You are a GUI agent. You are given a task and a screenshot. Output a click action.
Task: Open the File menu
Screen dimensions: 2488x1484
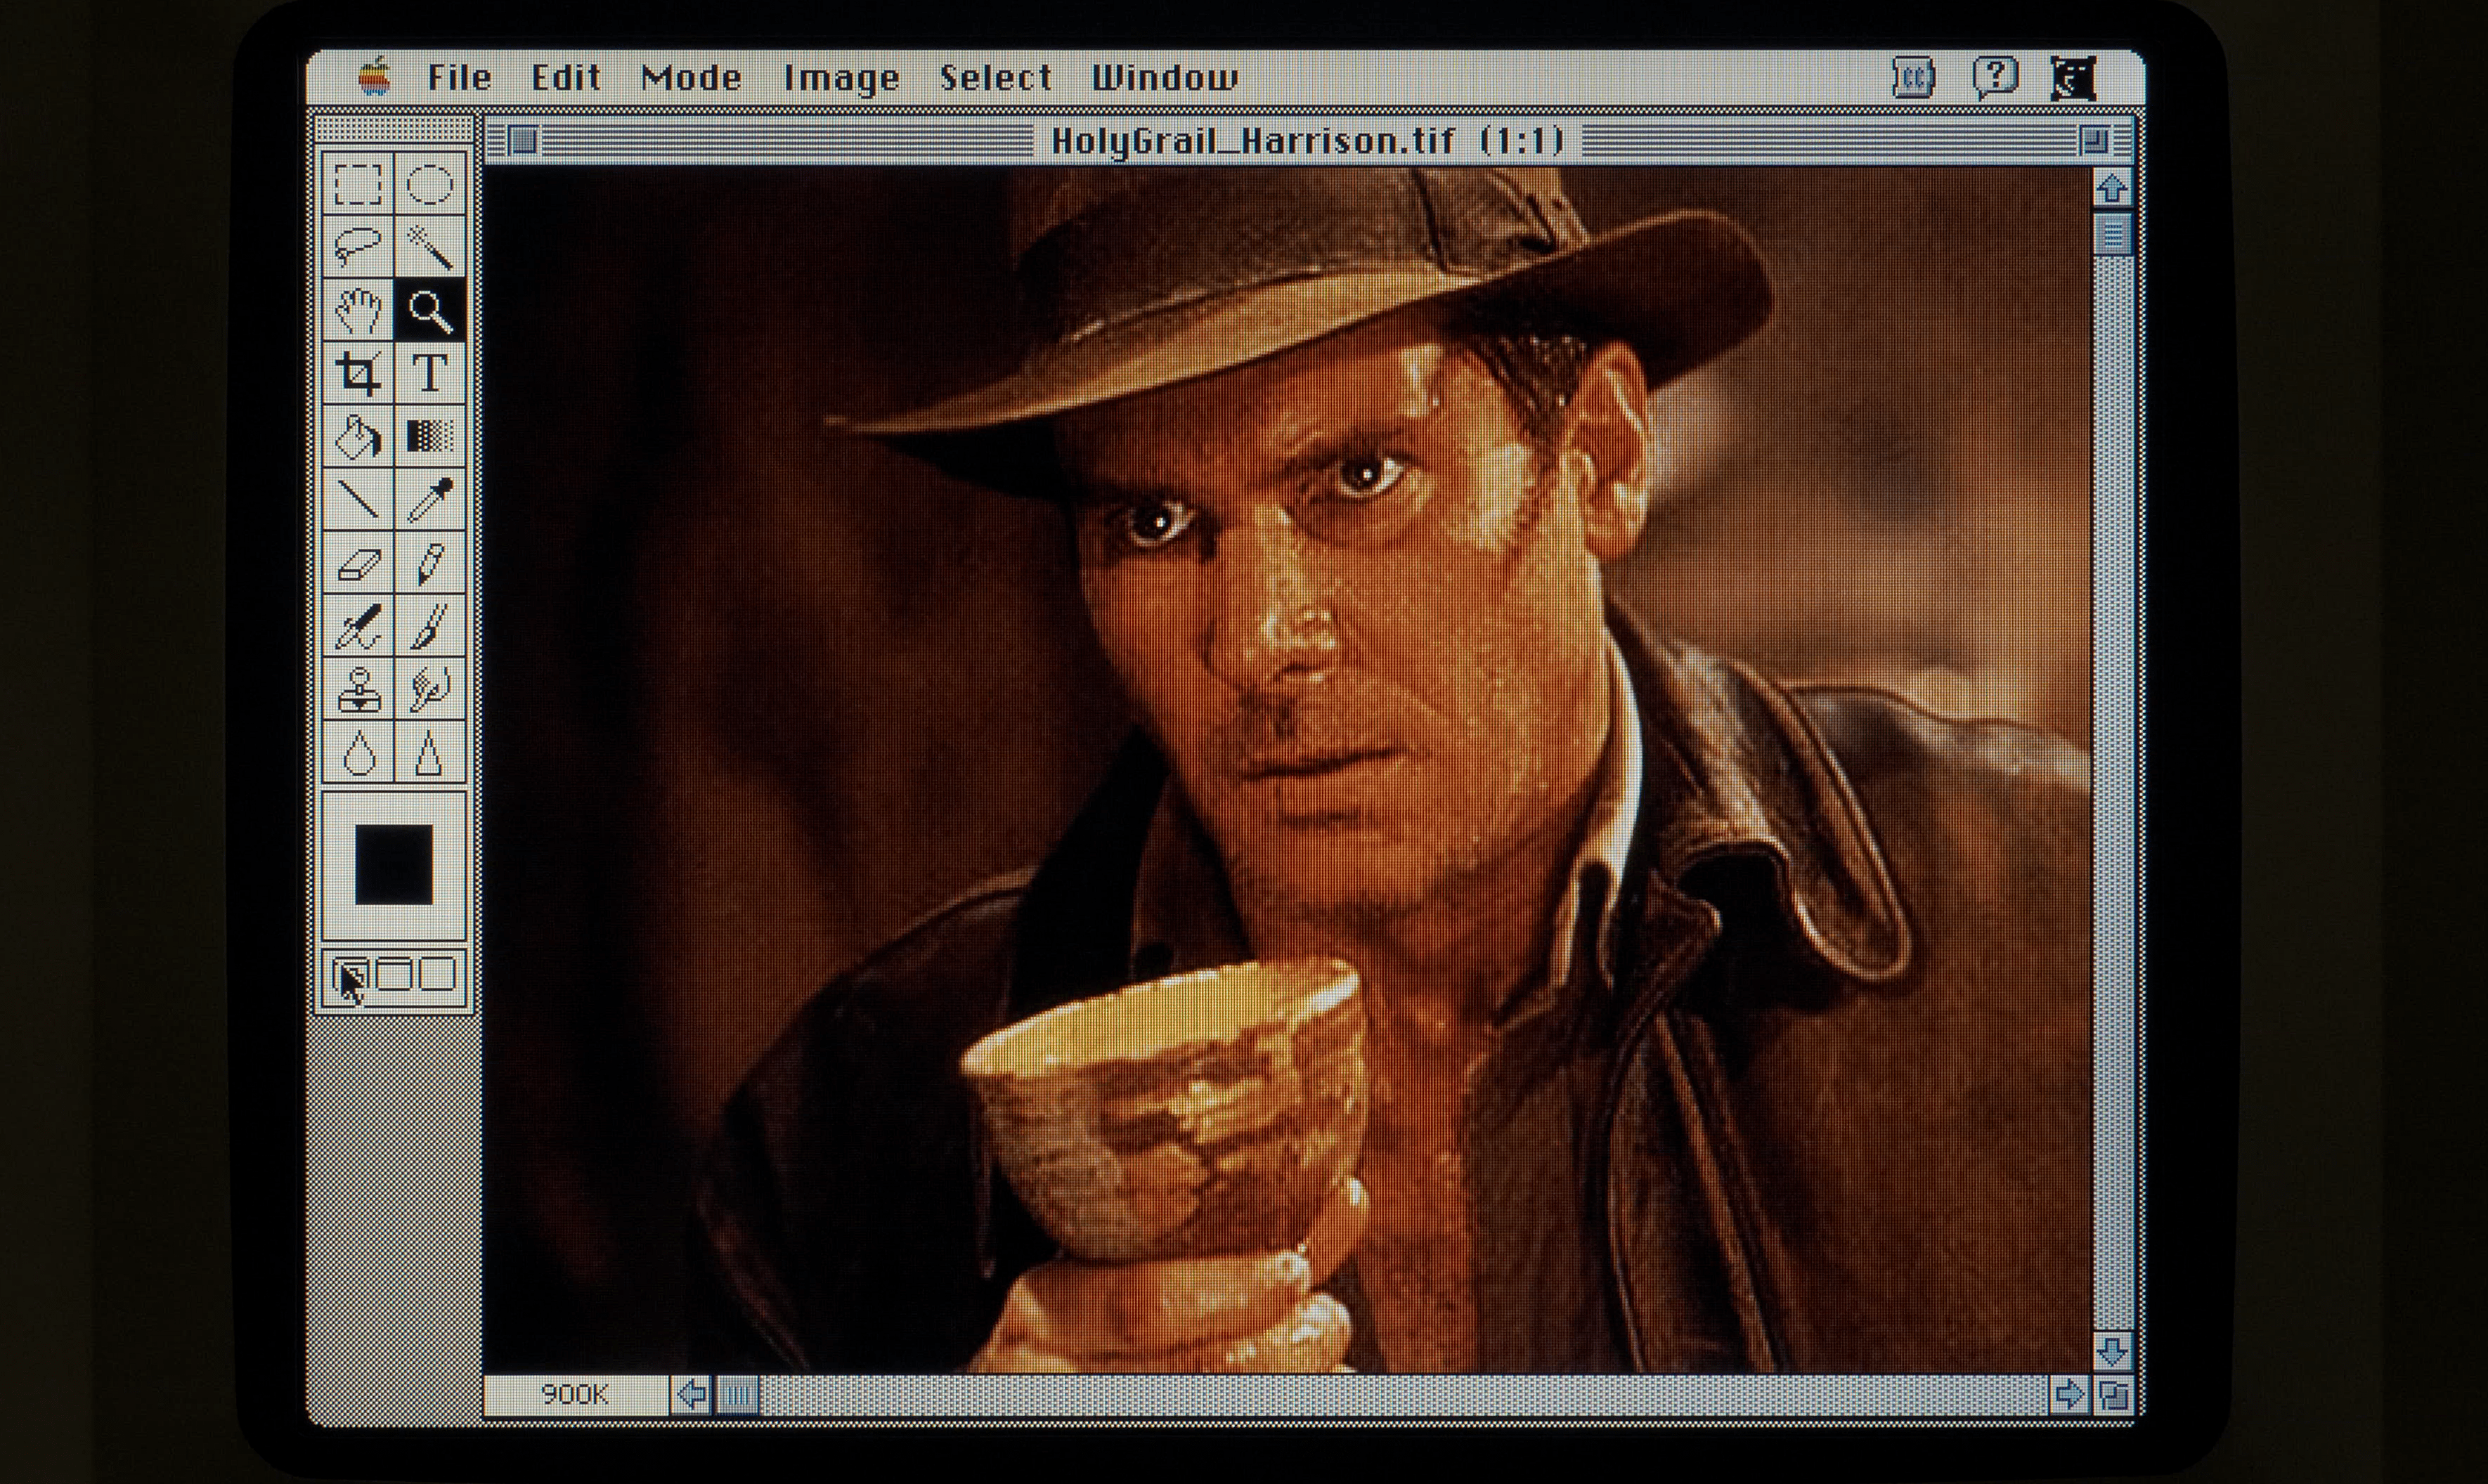tap(460, 77)
